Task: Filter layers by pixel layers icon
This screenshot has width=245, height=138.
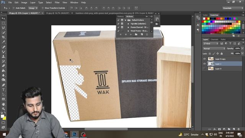Action: 222,43
